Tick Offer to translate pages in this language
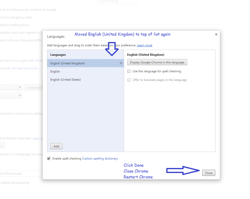The image size is (250, 199). 129,80
